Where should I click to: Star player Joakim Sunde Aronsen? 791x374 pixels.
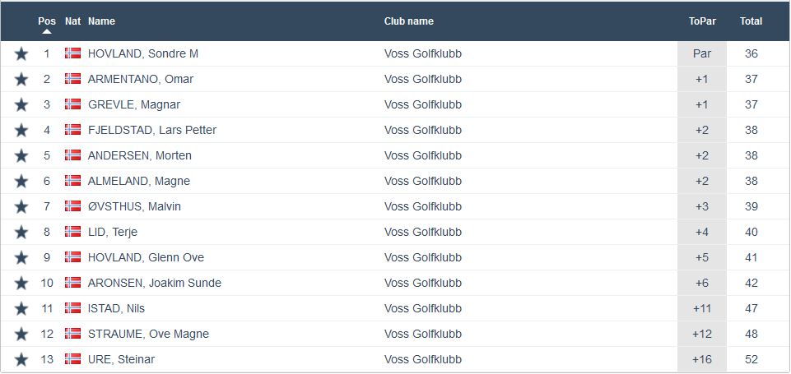pyautogui.click(x=21, y=284)
